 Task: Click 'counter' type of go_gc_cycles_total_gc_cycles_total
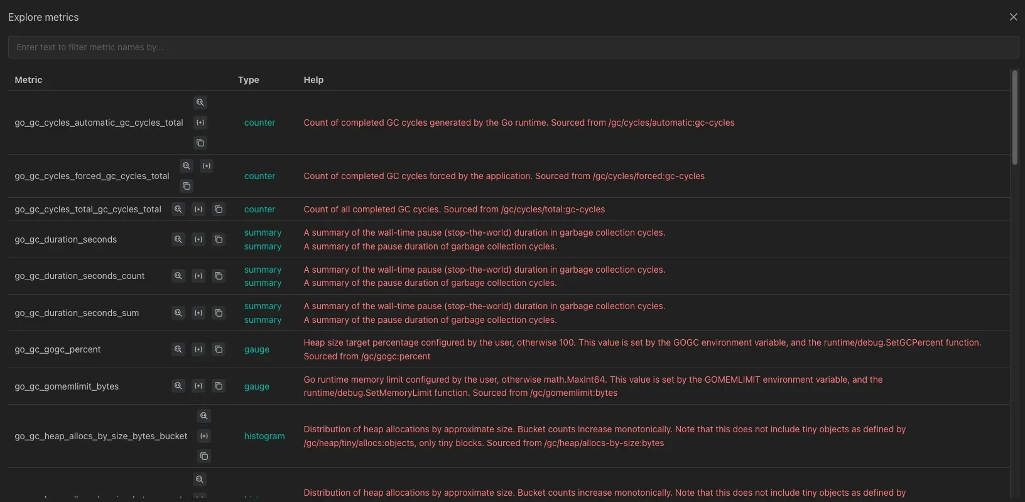click(259, 209)
